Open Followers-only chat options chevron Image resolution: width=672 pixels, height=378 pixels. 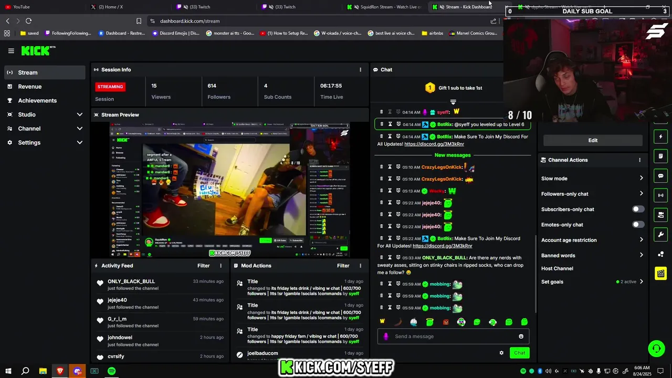click(x=641, y=194)
